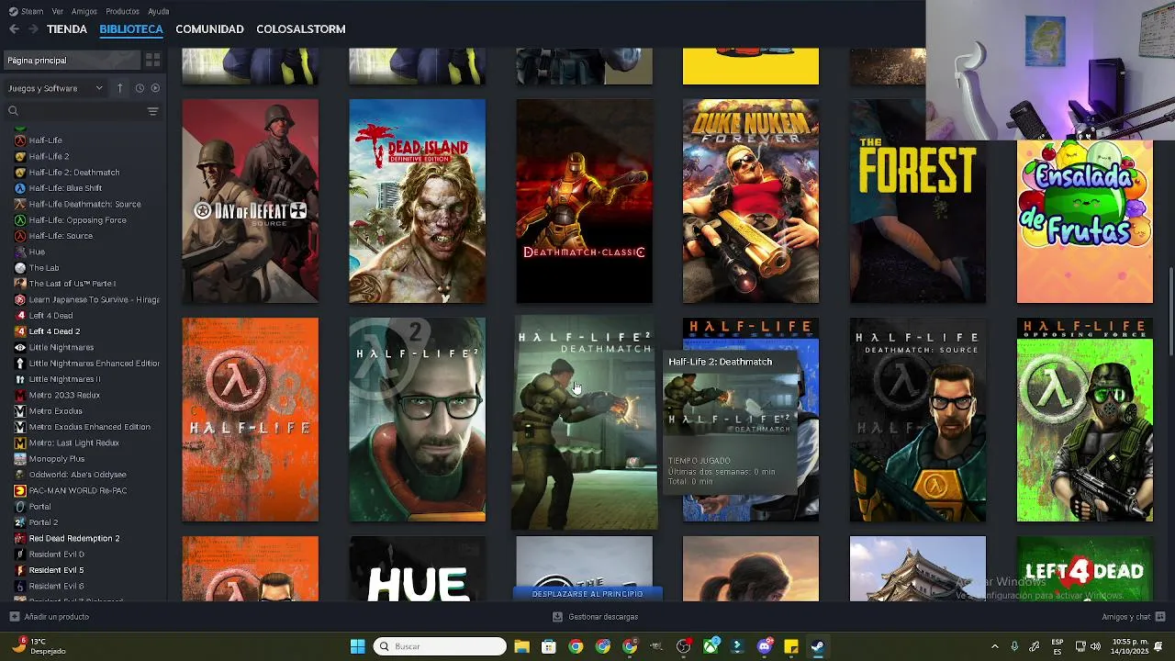Click the Half-Life lambda icon in sidebar
This screenshot has width=1175, height=661.
20,140
